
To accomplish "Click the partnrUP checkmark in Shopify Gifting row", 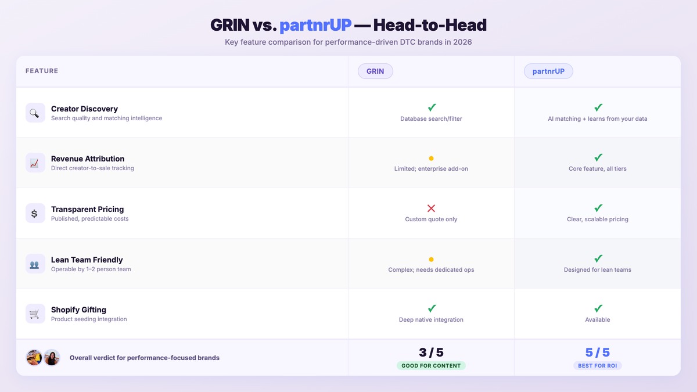I will pyautogui.click(x=598, y=308).
